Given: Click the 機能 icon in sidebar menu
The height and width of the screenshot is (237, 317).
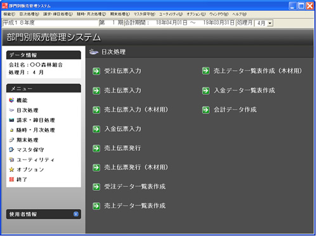Looking at the screenshot, I should point(11,100).
